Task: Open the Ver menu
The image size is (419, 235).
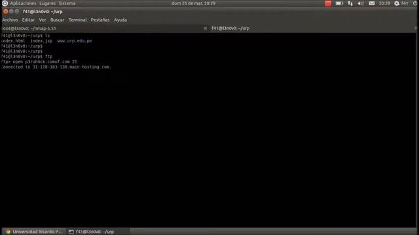Action: click(43, 20)
